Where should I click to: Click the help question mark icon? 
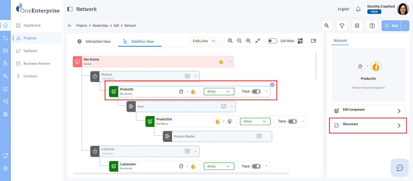tap(372, 26)
